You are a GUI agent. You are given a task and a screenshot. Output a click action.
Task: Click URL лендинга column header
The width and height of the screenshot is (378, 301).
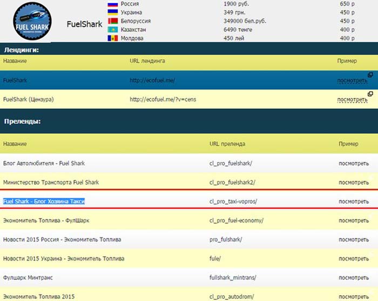pos(147,61)
